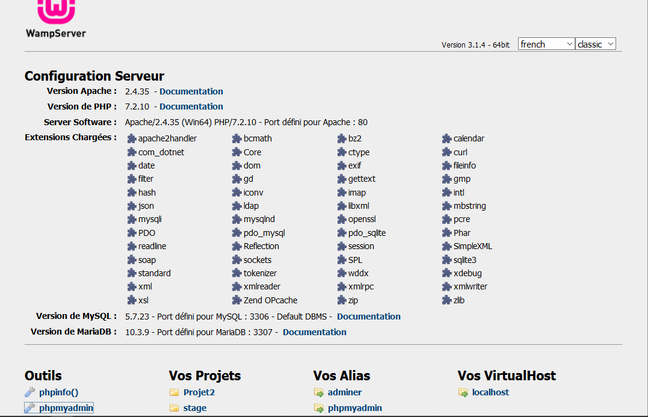The width and height of the screenshot is (648, 417).
Task: Click the puzzle icon for gettext
Action: tap(342, 179)
